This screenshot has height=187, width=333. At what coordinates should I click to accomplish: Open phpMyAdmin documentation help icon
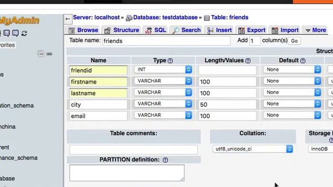(x=7, y=33)
